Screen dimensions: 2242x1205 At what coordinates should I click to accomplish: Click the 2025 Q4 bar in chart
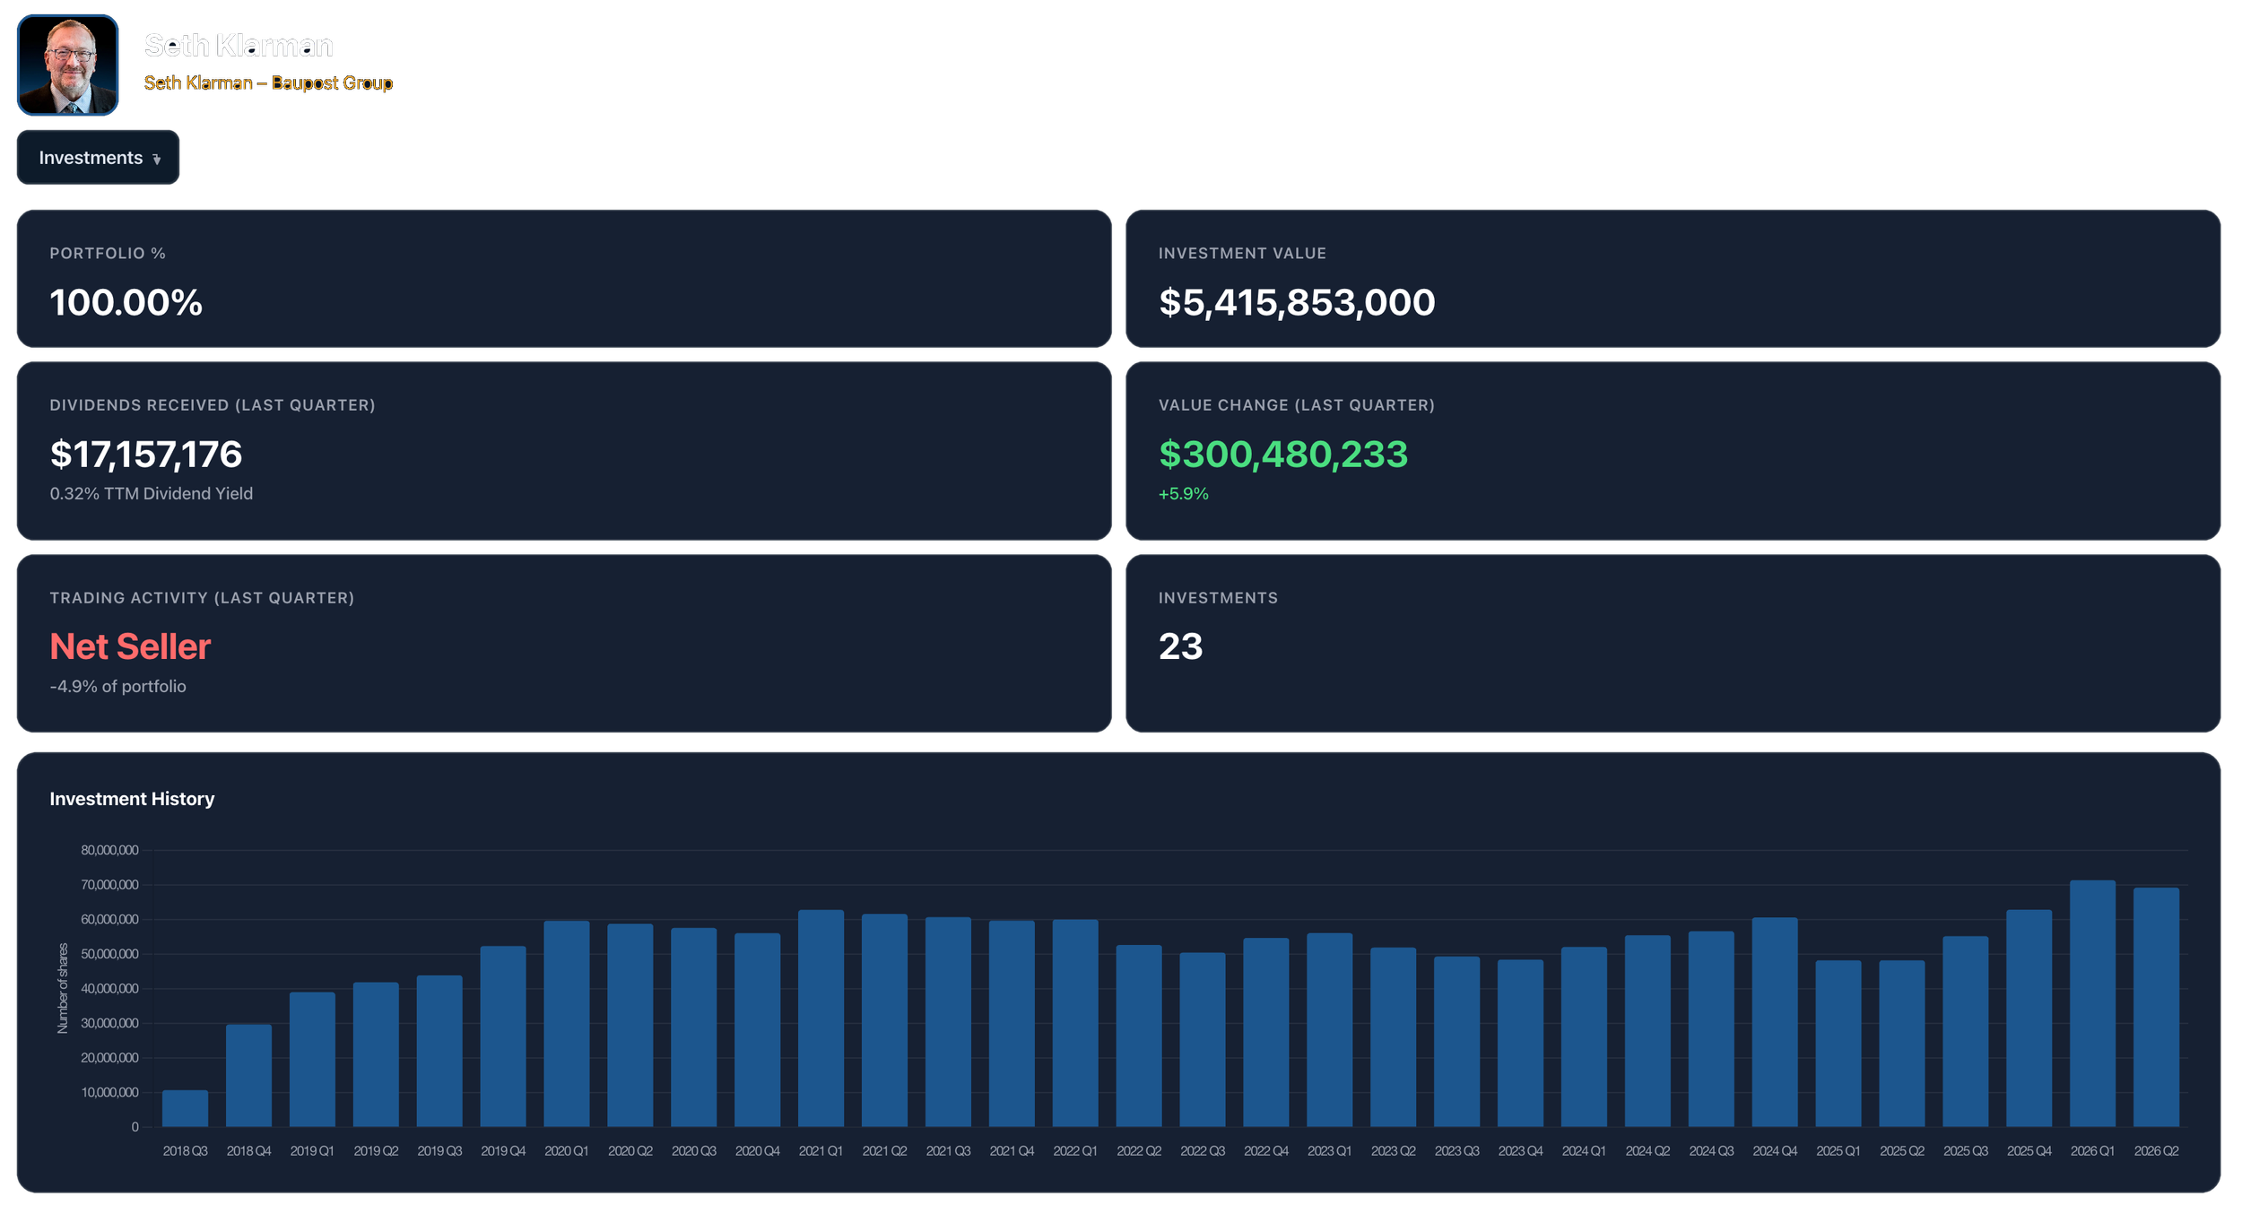(2029, 1019)
